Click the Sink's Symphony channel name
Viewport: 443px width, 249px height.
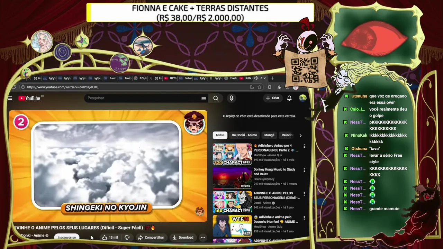[x=264, y=179]
